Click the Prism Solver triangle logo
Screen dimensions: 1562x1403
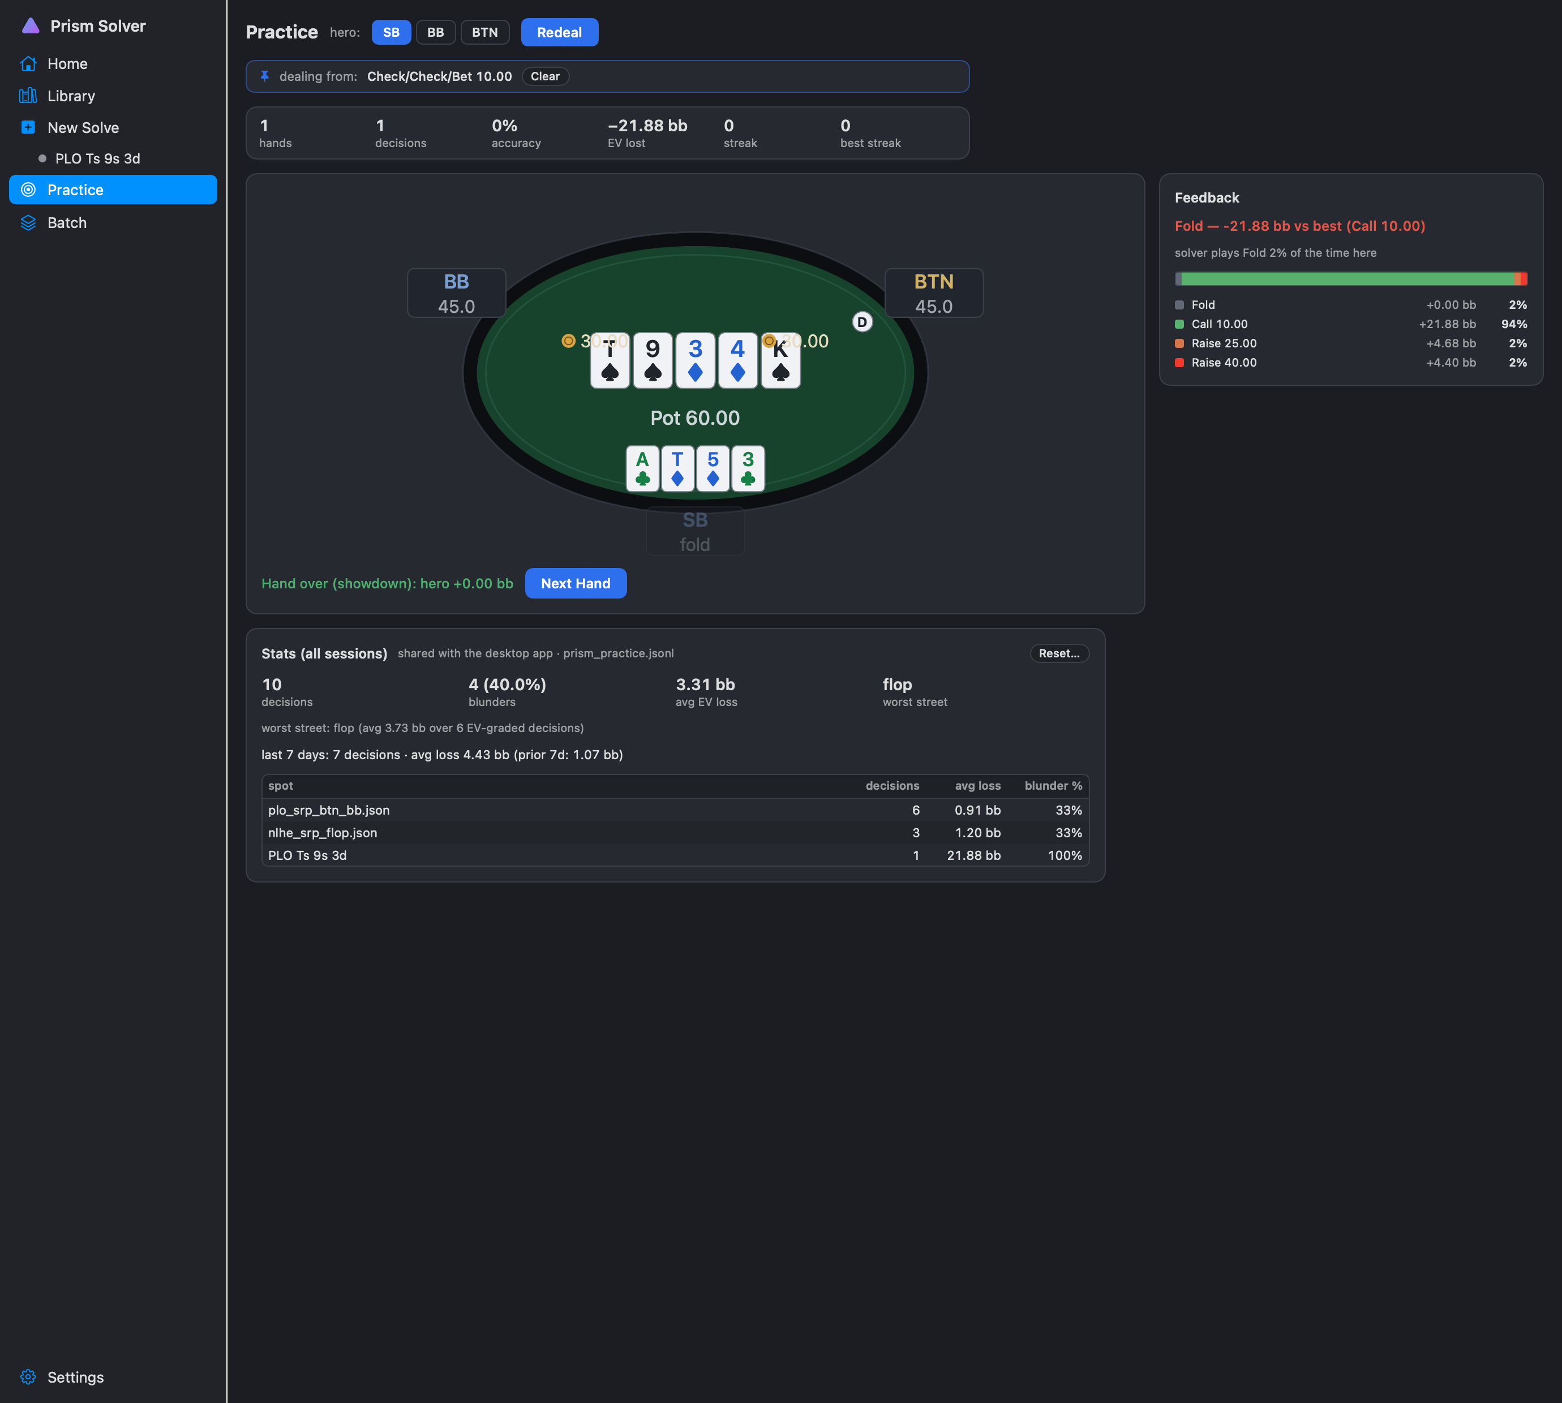[x=30, y=25]
